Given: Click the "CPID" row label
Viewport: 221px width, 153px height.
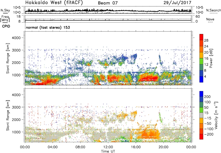Looking at the screenshot, I should 6,26.
